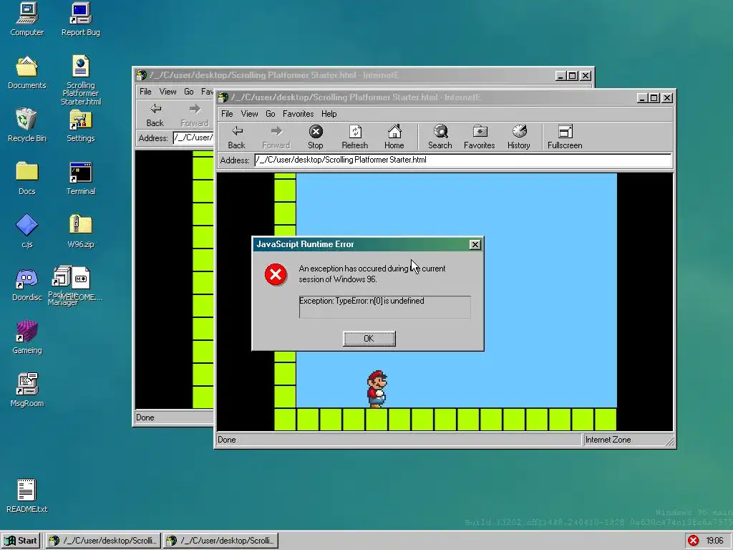
Task: Click the Stop toolbar icon
Action: pos(316,137)
